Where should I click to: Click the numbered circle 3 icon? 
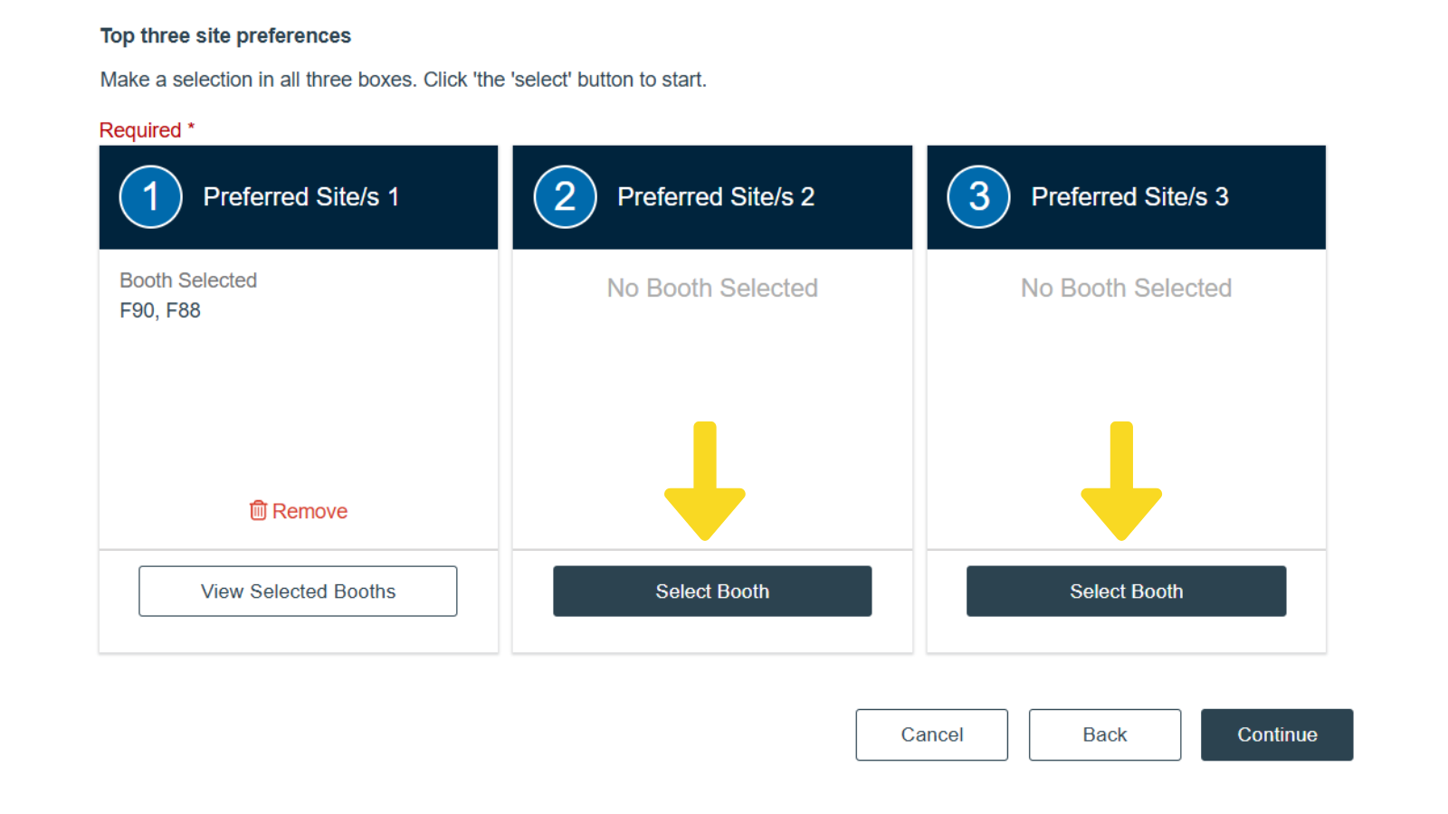click(x=977, y=196)
